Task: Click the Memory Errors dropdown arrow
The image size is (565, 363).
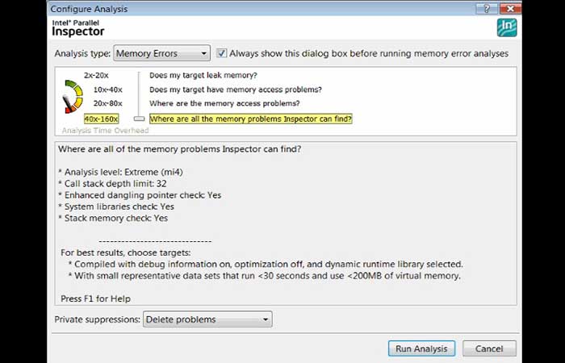Action: tap(203, 54)
